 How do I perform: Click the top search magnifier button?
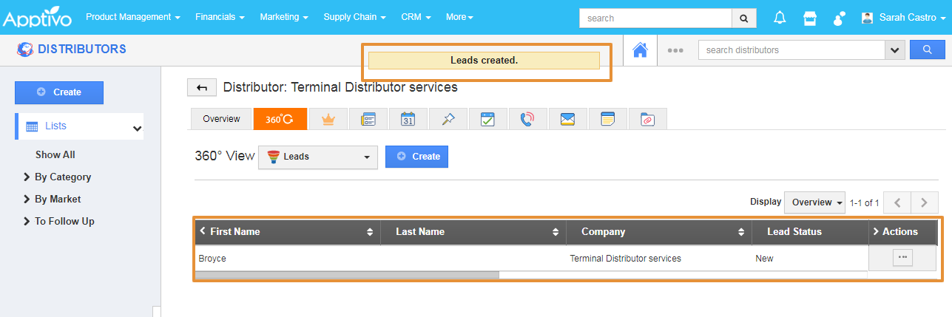743,18
